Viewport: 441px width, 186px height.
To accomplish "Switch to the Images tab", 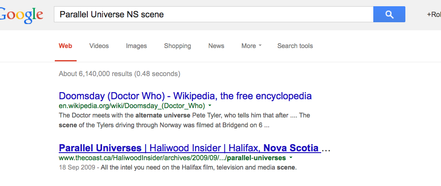I will [x=136, y=46].
